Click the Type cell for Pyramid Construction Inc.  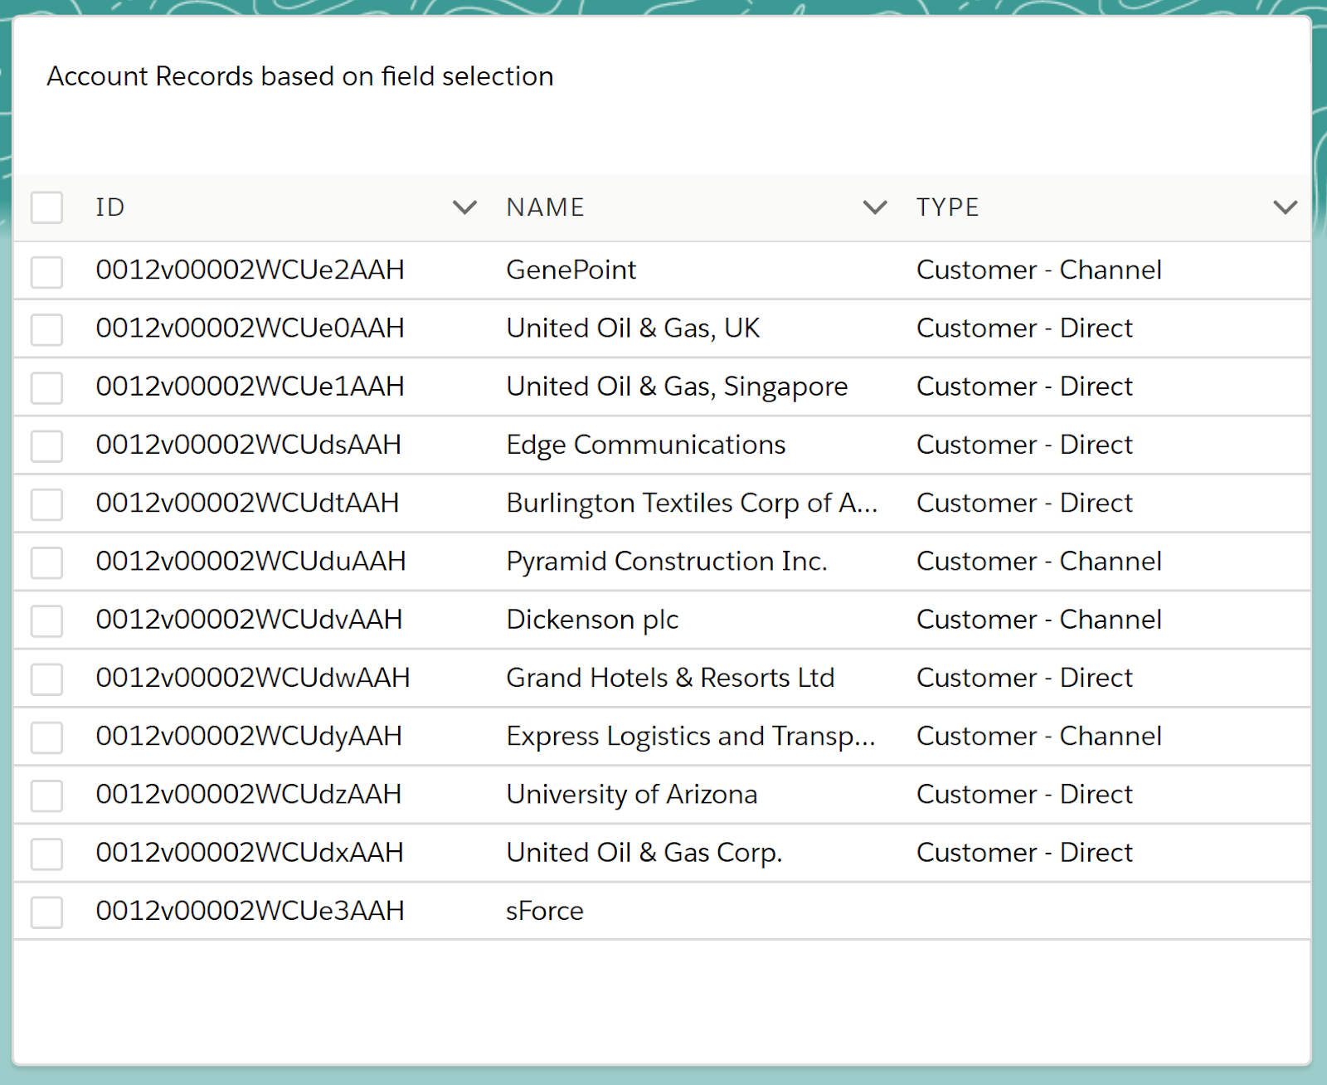1039,562
